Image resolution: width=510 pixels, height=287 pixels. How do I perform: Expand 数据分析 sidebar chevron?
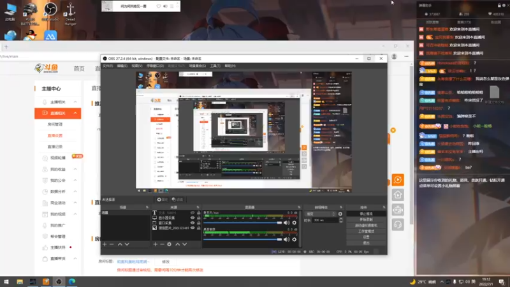click(x=75, y=191)
